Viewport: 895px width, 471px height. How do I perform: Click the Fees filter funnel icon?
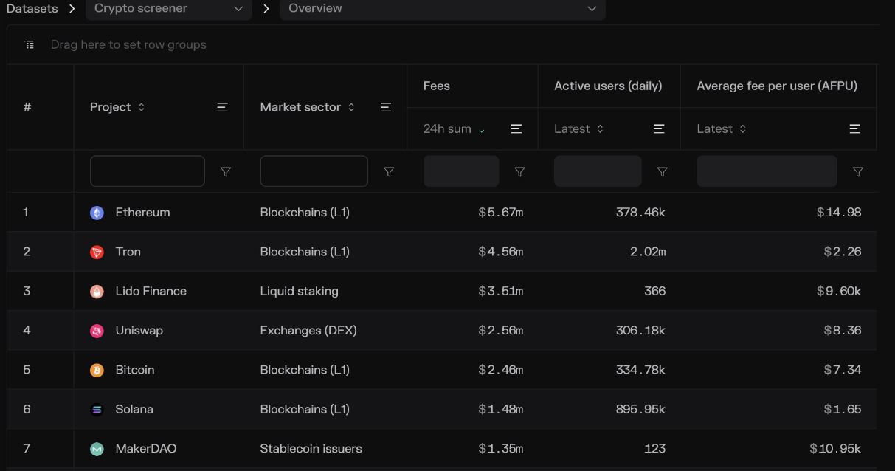[519, 171]
